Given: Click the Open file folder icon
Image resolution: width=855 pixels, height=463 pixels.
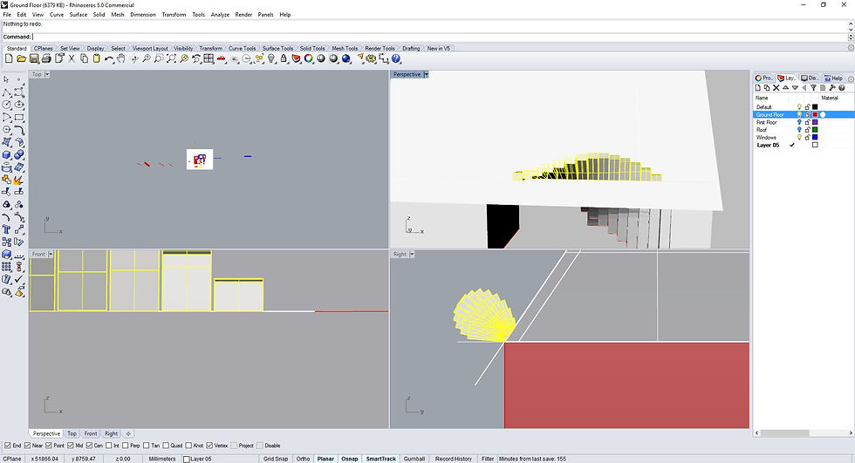Looking at the screenshot, I should pyautogui.click(x=21, y=58).
